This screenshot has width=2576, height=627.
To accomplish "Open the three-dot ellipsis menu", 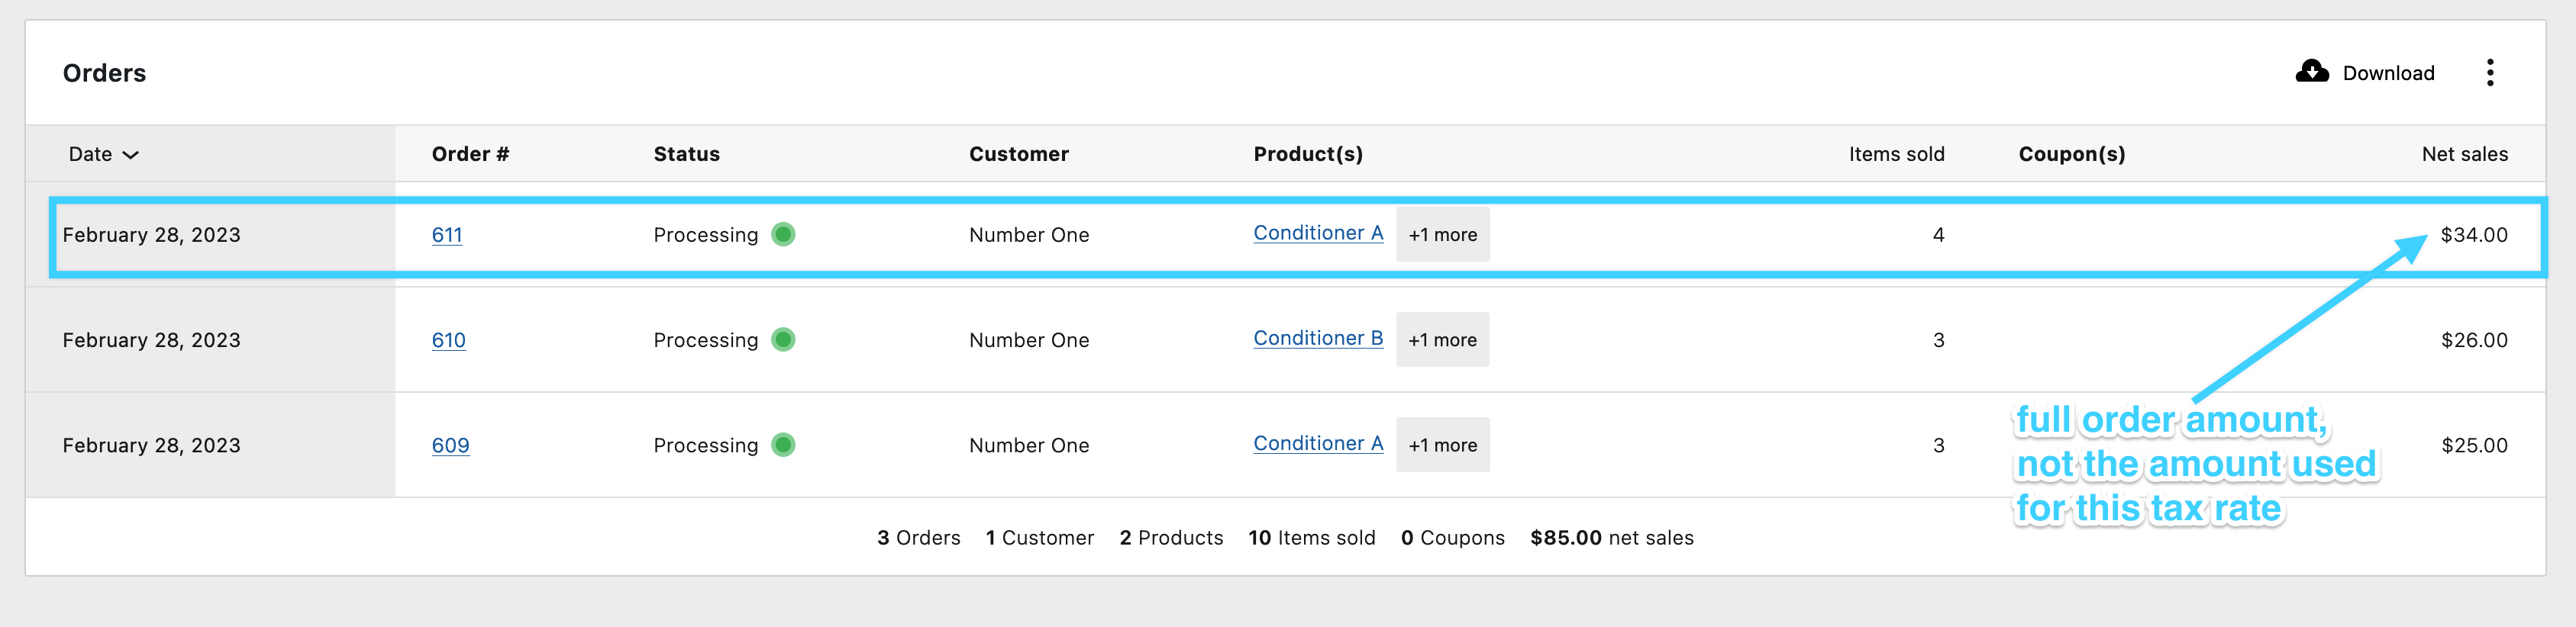I will click(x=2490, y=72).
